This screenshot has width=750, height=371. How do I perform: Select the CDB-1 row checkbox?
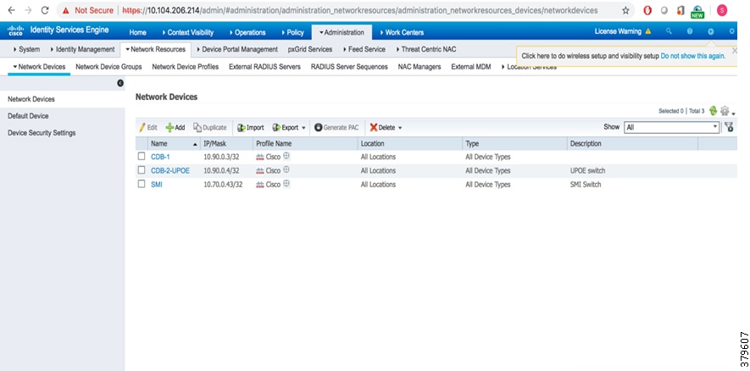(142, 157)
